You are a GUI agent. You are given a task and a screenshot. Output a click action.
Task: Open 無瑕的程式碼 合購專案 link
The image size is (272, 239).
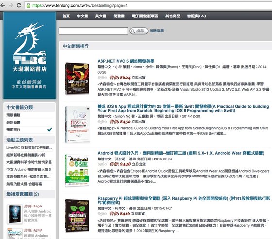pos(24,184)
